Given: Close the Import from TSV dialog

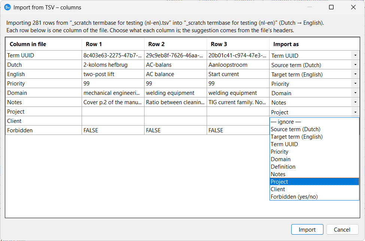Looking at the screenshot, I should (x=353, y=7).
